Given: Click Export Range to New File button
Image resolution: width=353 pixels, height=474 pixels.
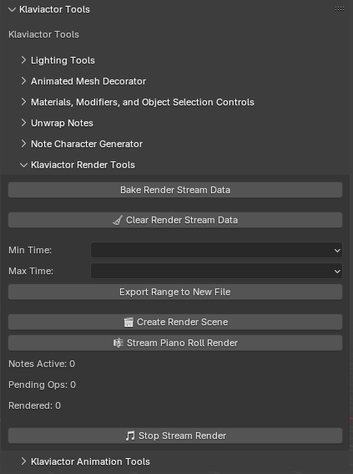Looking at the screenshot, I should coord(175,292).
